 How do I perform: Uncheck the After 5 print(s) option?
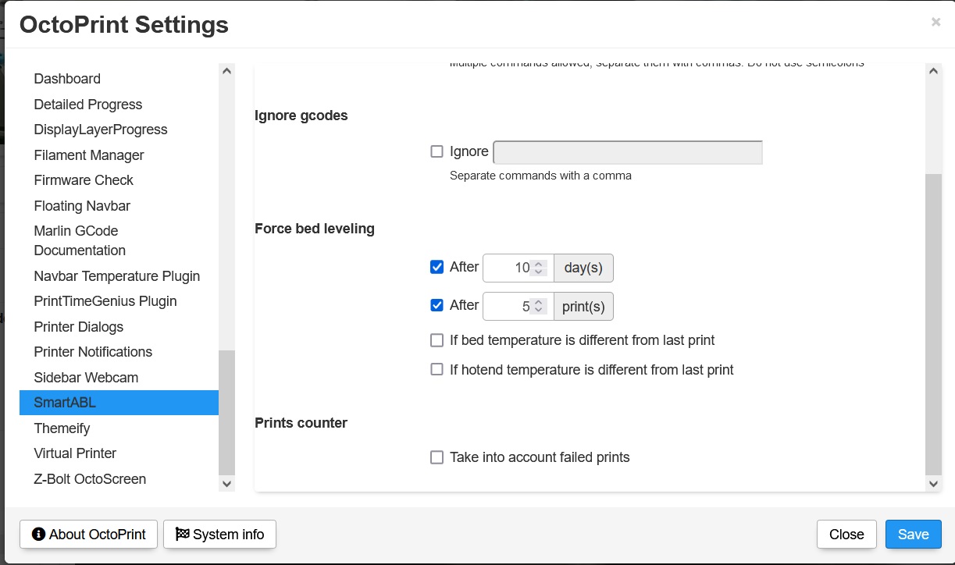click(x=437, y=304)
